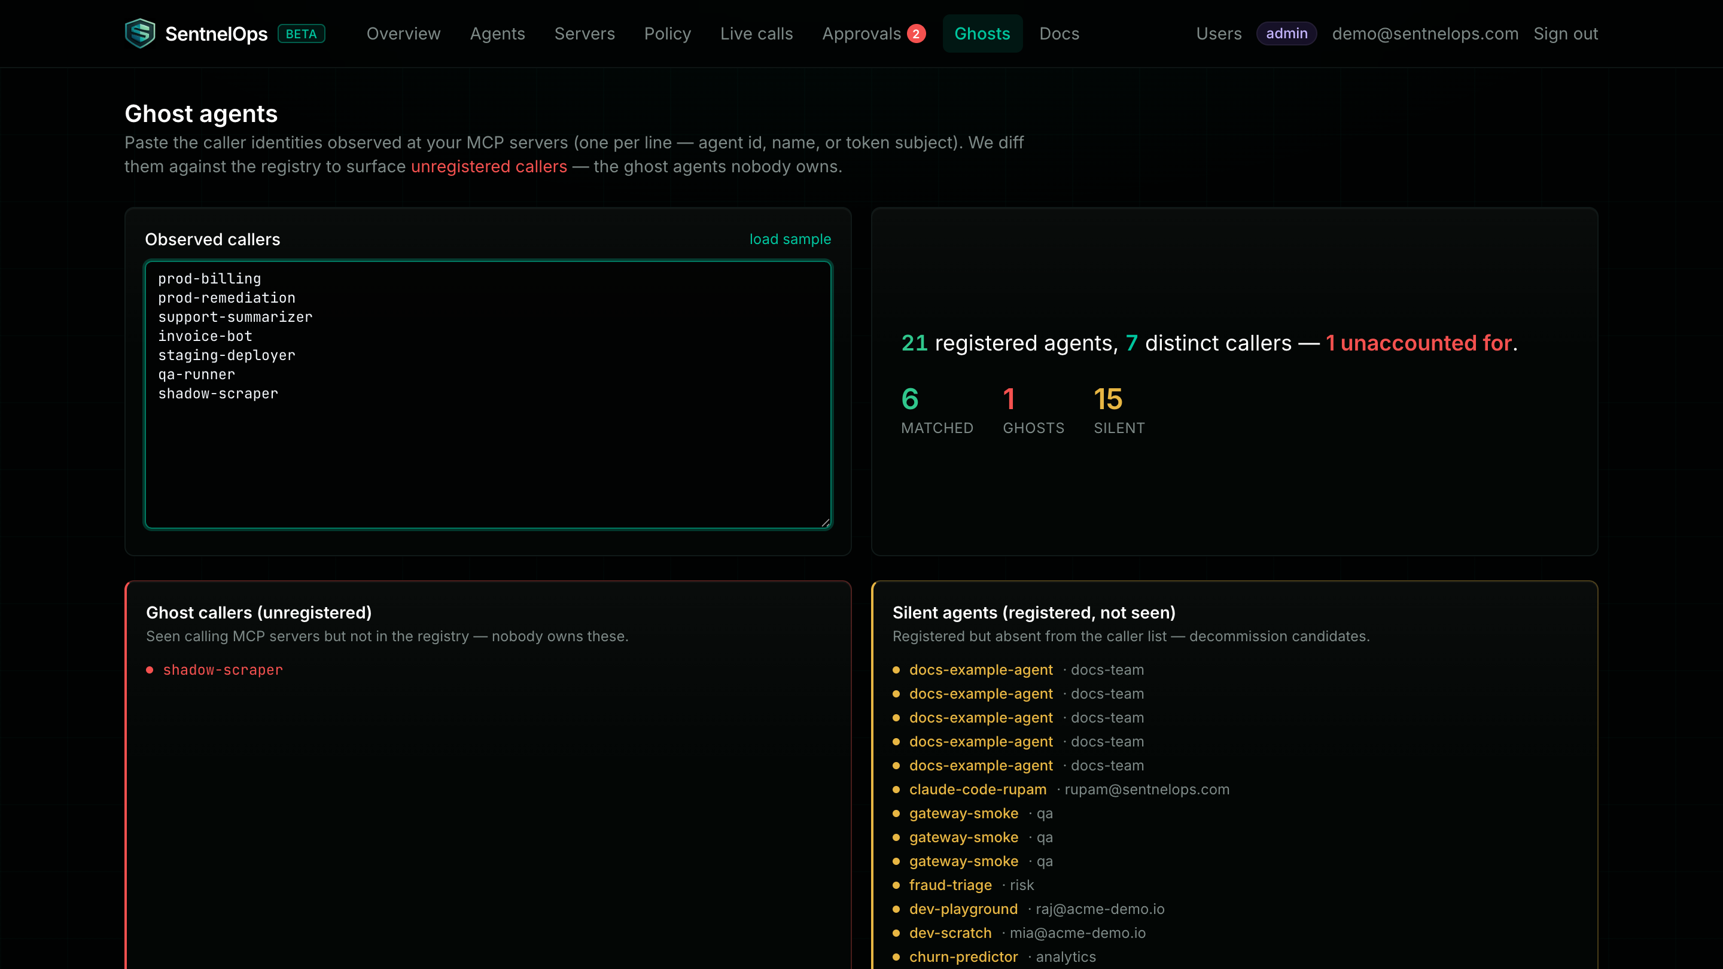Navigate to Policy

(x=668, y=33)
